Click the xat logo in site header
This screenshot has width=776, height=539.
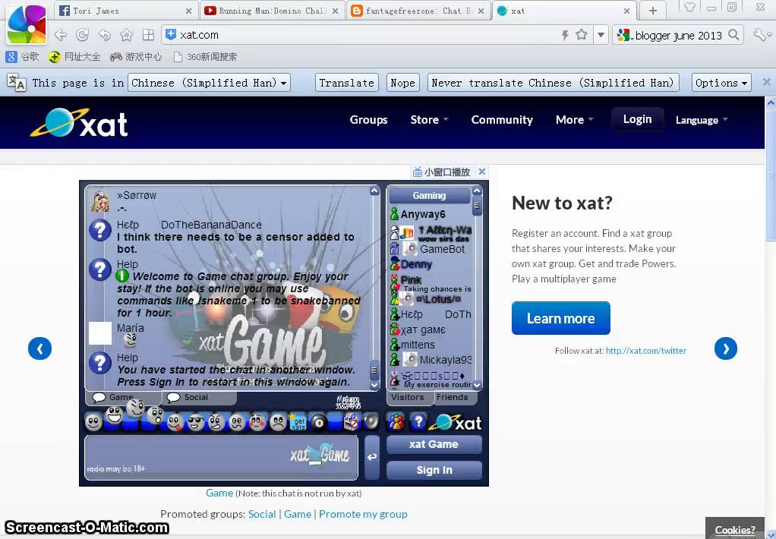point(79,122)
